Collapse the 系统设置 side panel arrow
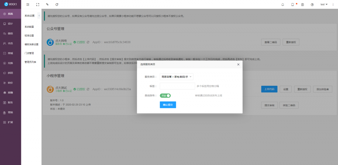The height and width of the screenshot is (165, 338). pos(39,15)
